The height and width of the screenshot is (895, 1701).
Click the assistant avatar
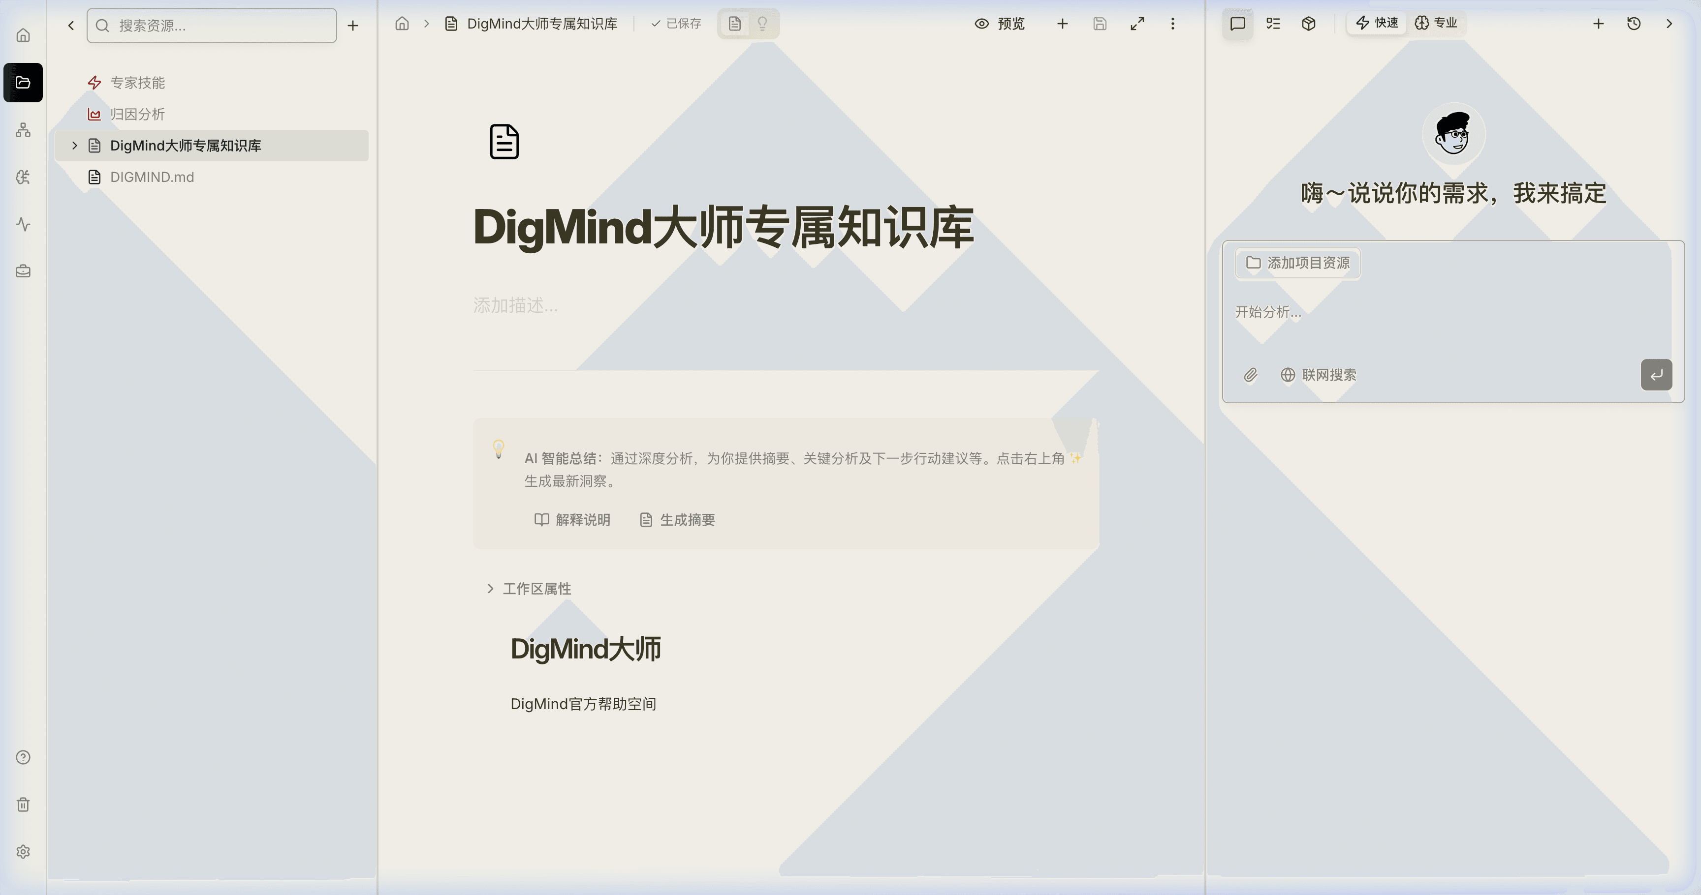[x=1453, y=134]
